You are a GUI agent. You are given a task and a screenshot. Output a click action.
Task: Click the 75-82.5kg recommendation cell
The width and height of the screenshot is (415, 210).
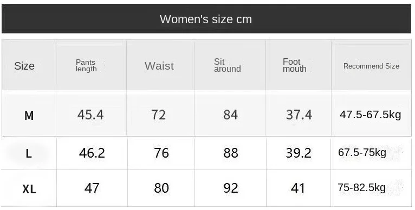[361, 187]
